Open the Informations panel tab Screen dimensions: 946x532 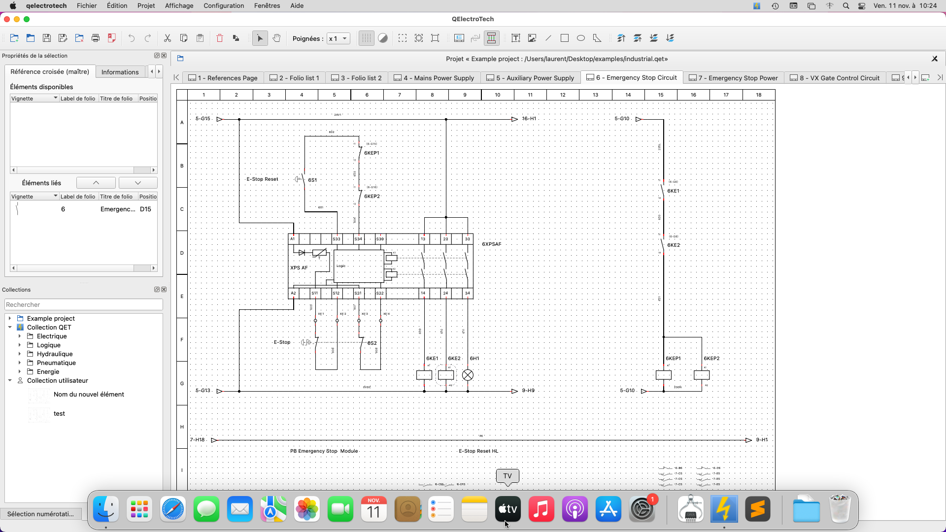click(x=120, y=72)
